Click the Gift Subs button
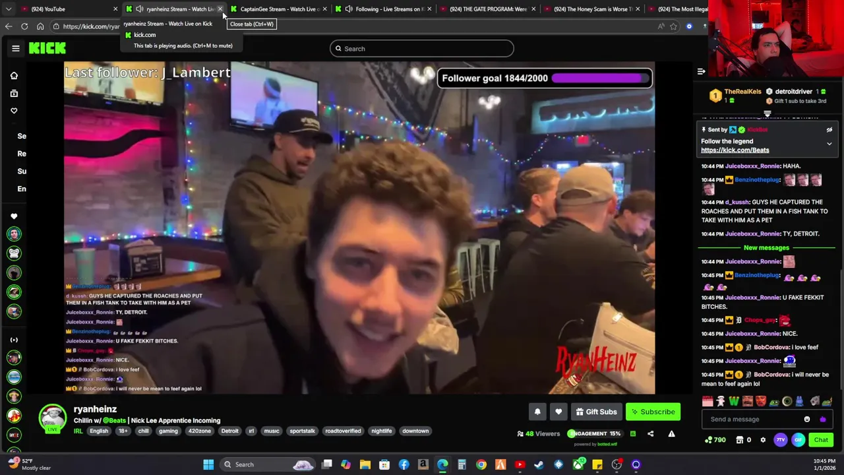The image size is (844, 475). tap(596, 412)
